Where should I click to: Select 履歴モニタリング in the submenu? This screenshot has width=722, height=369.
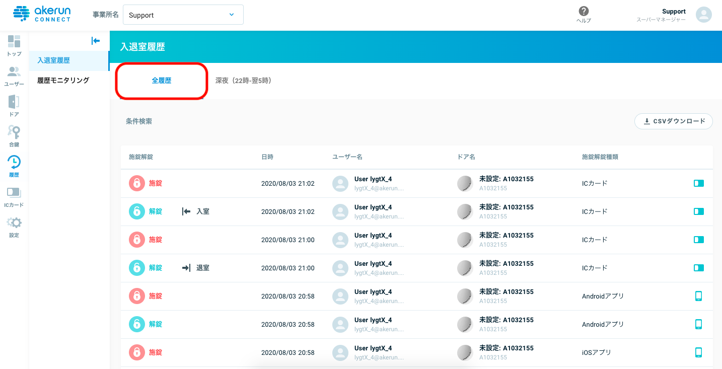pos(69,80)
